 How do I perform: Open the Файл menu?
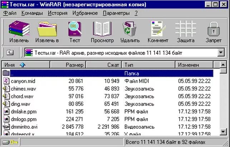(10, 13)
